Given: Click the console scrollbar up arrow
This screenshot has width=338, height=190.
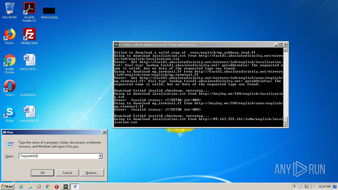Looking at the screenshot, I should click(285, 50).
